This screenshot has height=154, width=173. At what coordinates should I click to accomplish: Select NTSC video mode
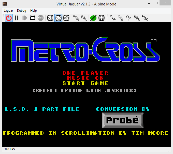(76, 18)
